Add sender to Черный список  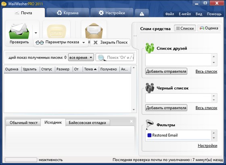coord(166,108)
